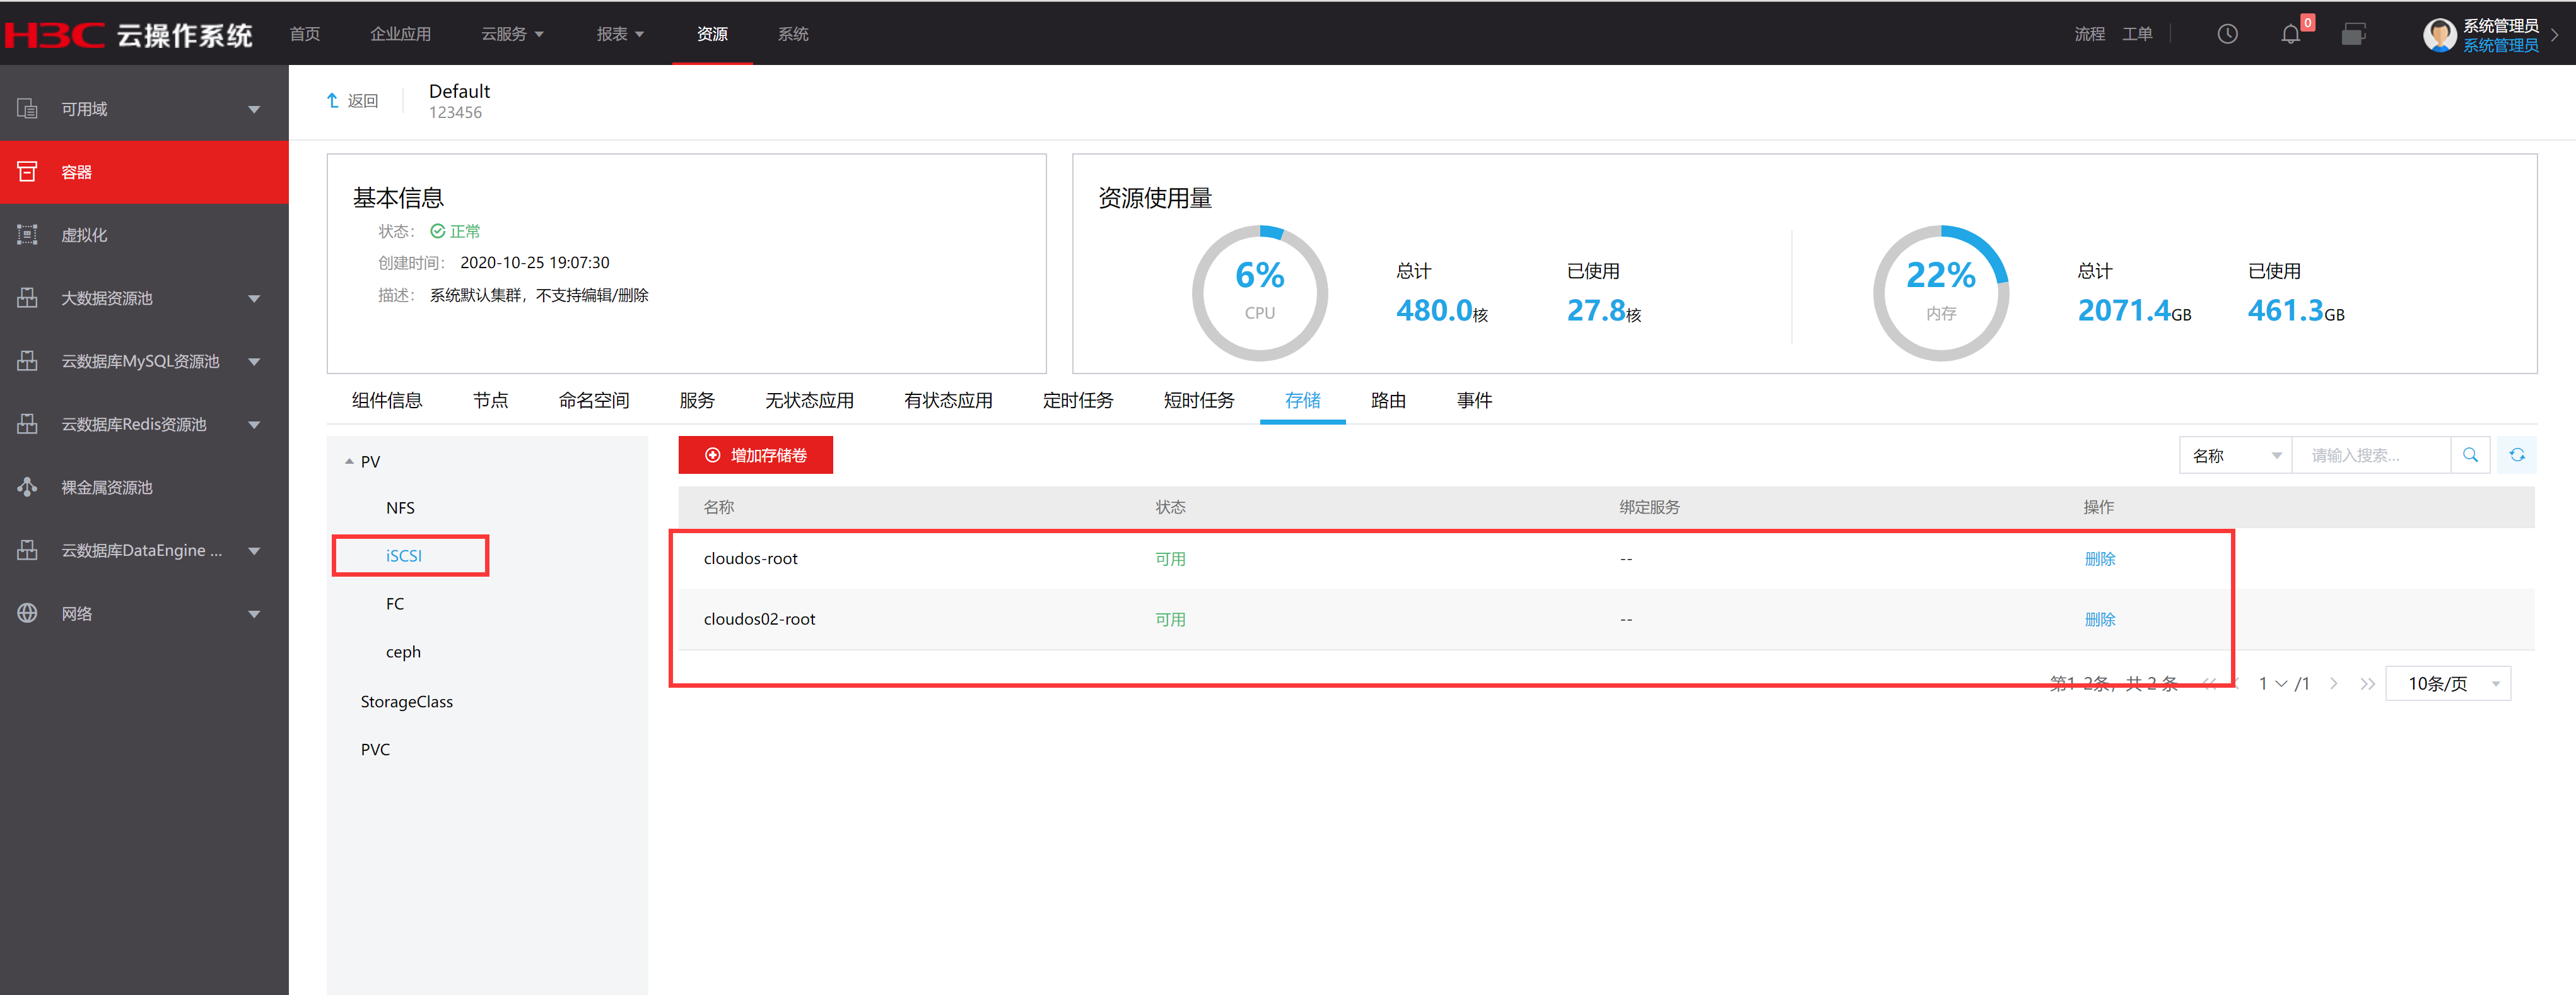This screenshot has height=995, width=2576.
Task: Switch to the 节点 tab
Action: [490, 401]
